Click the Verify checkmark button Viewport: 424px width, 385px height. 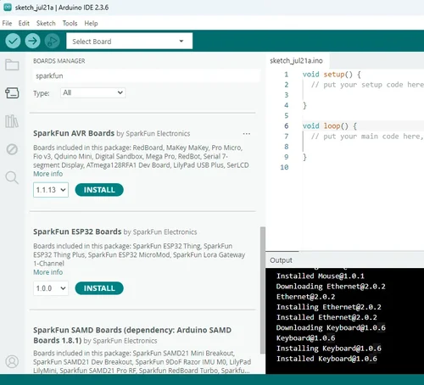coord(13,41)
